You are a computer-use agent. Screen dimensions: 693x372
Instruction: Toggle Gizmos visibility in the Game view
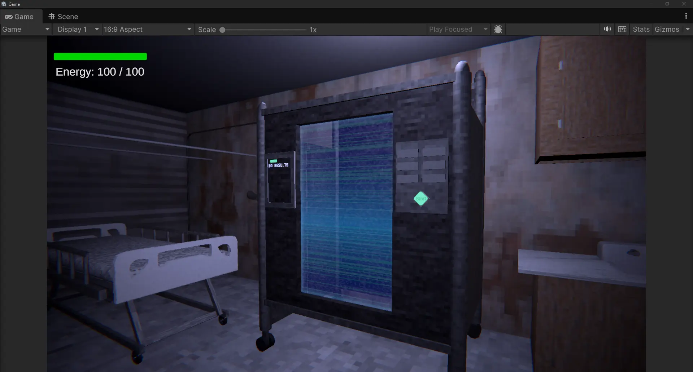point(666,29)
